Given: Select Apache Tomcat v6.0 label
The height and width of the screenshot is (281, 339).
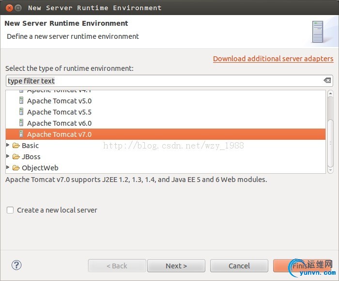Looking at the screenshot, I should coord(59,123).
